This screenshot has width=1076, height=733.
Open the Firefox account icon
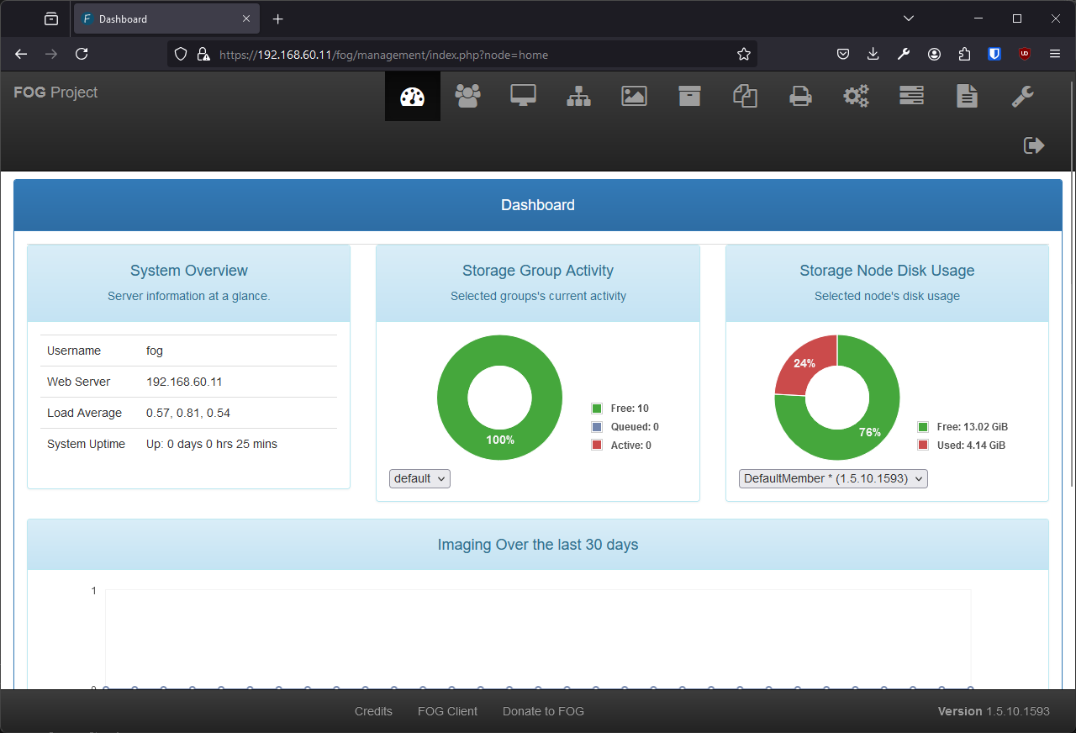point(934,54)
